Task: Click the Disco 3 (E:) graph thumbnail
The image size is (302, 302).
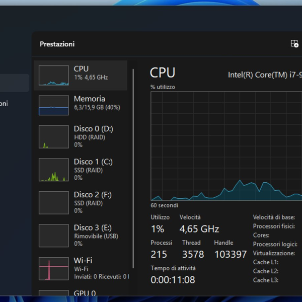Action: click(54, 236)
